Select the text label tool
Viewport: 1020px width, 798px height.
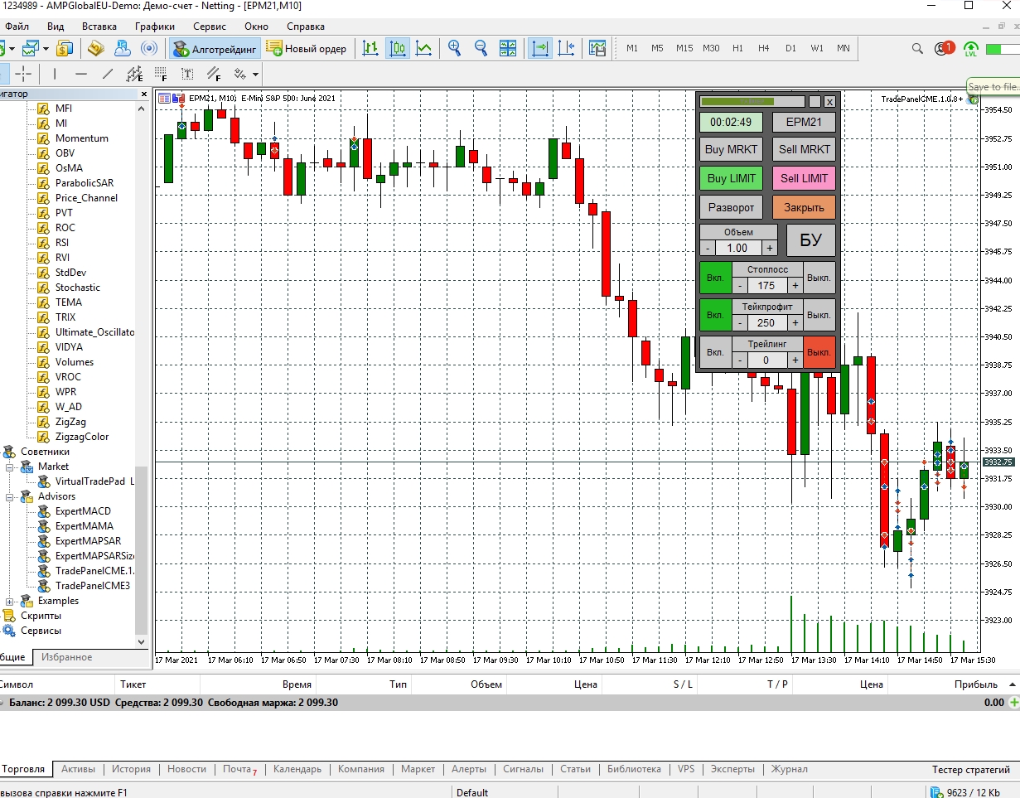187,74
